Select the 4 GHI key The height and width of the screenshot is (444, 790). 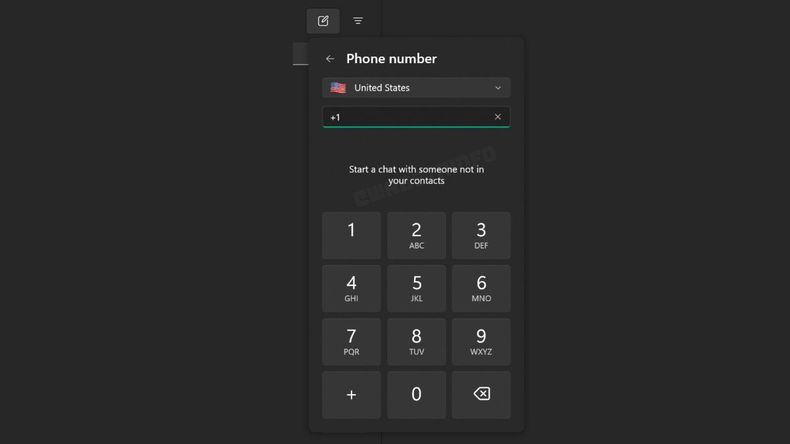click(352, 289)
